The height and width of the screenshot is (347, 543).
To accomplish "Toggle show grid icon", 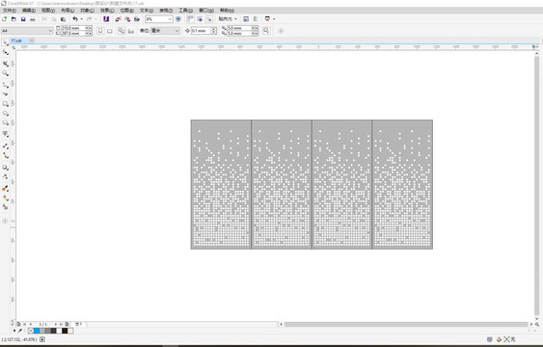I will pyautogui.click(x=200, y=19).
